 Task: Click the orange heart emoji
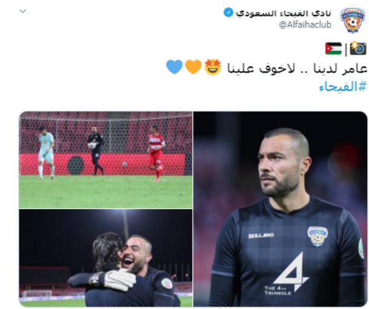(x=193, y=67)
